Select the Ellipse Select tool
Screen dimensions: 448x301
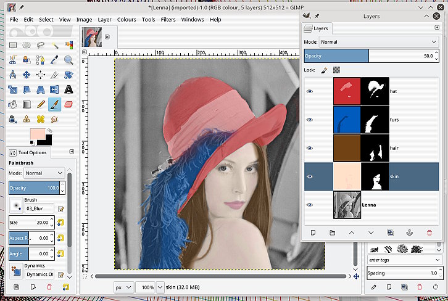click(27, 45)
